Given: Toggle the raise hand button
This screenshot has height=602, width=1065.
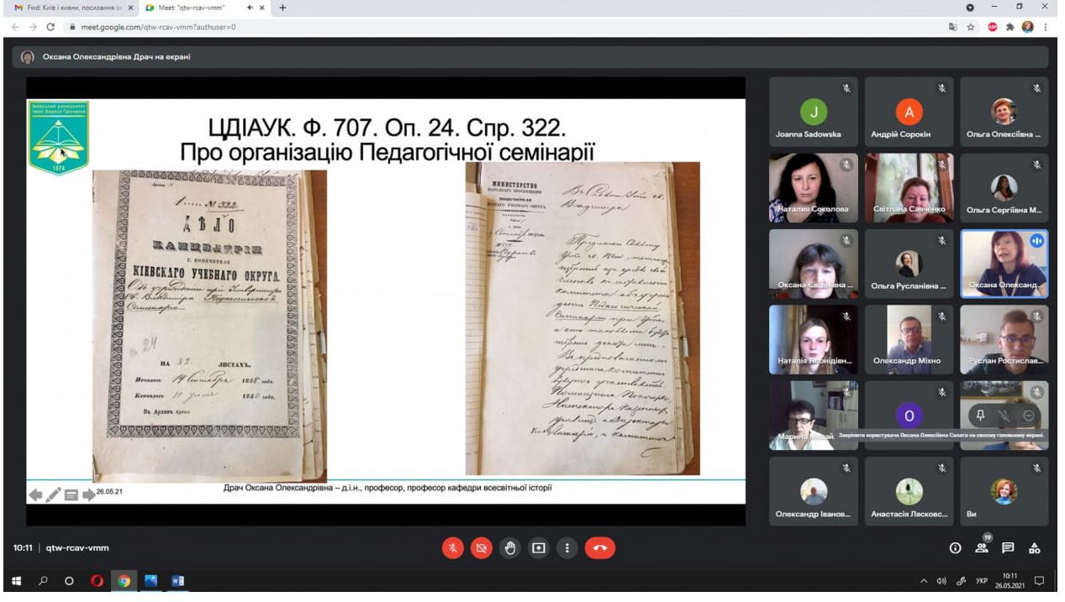Looking at the screenshot, I should click(x=510, y=548).
